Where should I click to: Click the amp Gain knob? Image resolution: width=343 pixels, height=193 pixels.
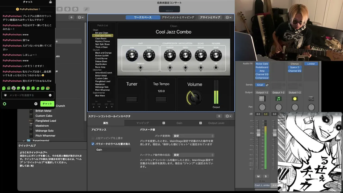click(x=132, y=55)
